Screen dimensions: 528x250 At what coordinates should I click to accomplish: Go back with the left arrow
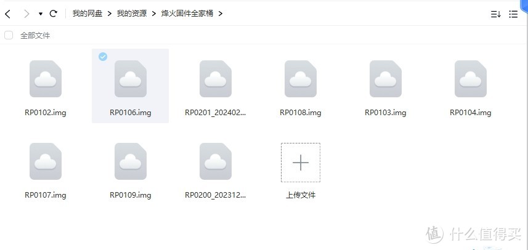click(8, 14)
